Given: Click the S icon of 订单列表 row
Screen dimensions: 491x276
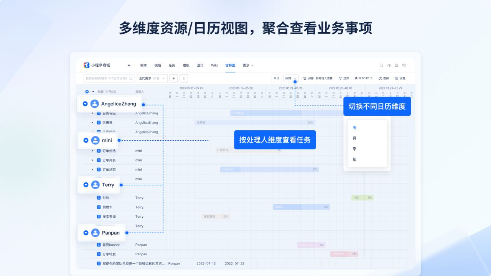Looking at the screenshot, I should tap(99, 160).
